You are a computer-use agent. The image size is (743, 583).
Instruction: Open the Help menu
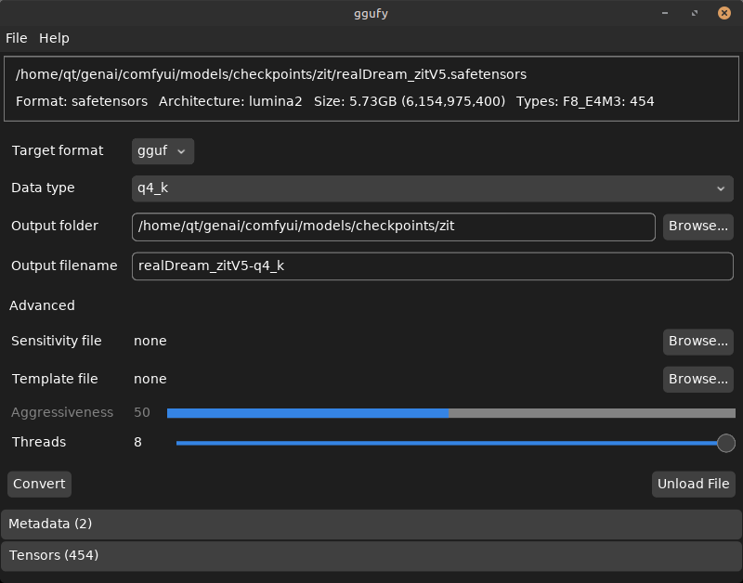[x=54, y=38]
